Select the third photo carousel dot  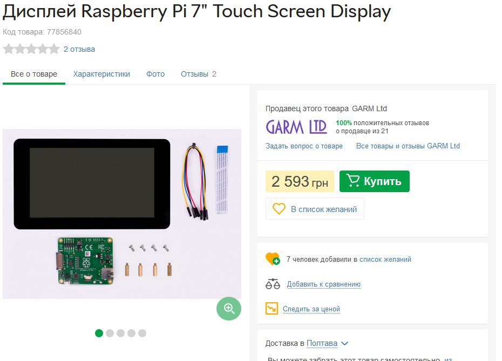pyautogui.click(x=121, y=333)
